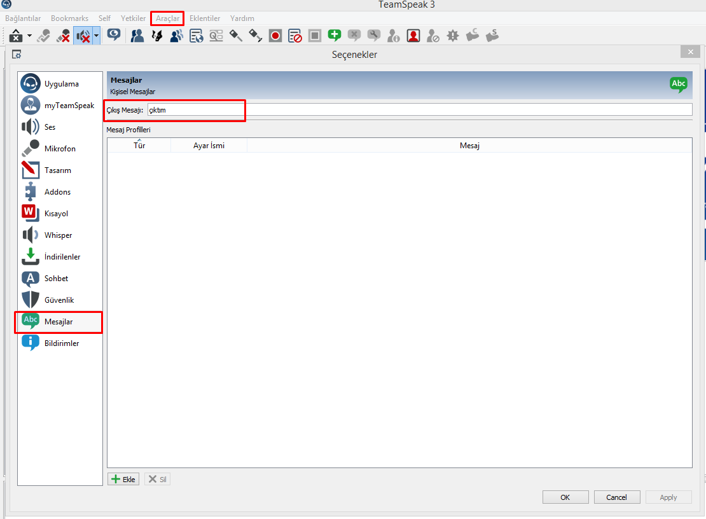Mute microphone icon with red X
Viewport: 706px width, 519px height.
63,36
